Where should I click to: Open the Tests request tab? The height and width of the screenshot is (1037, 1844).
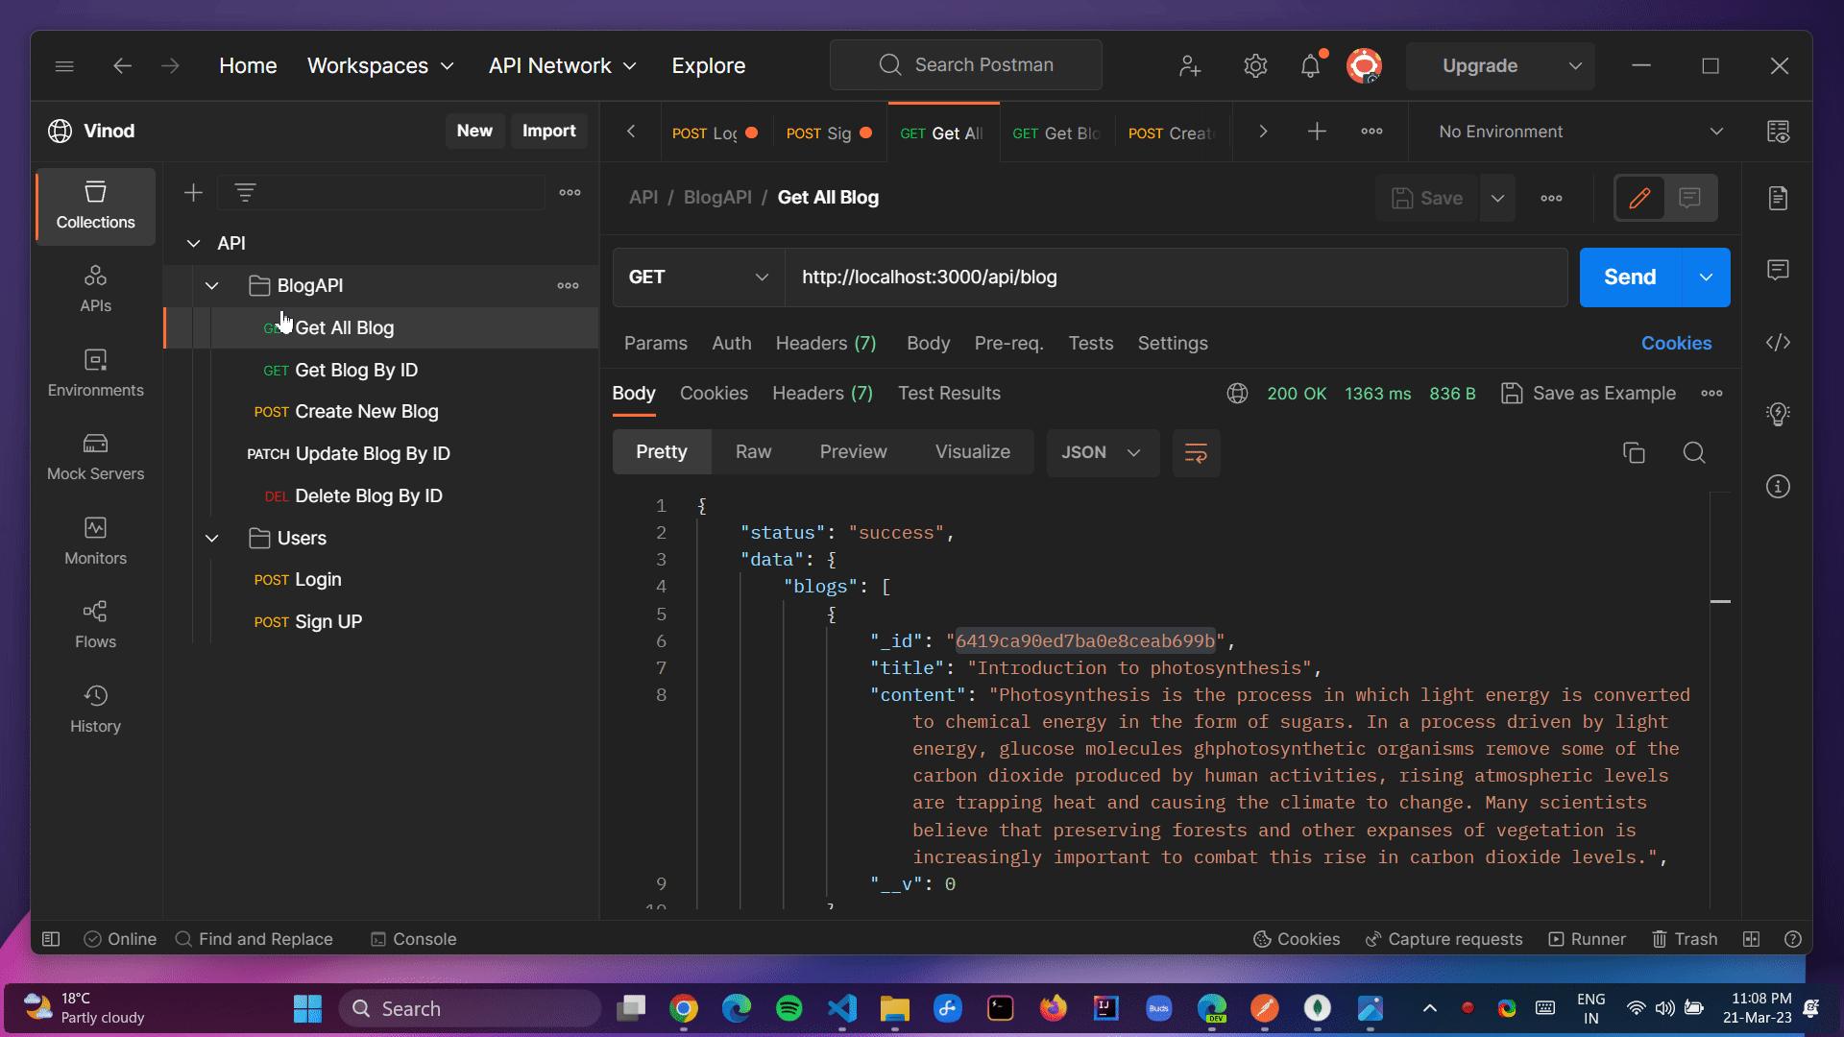coord(1091,343)
